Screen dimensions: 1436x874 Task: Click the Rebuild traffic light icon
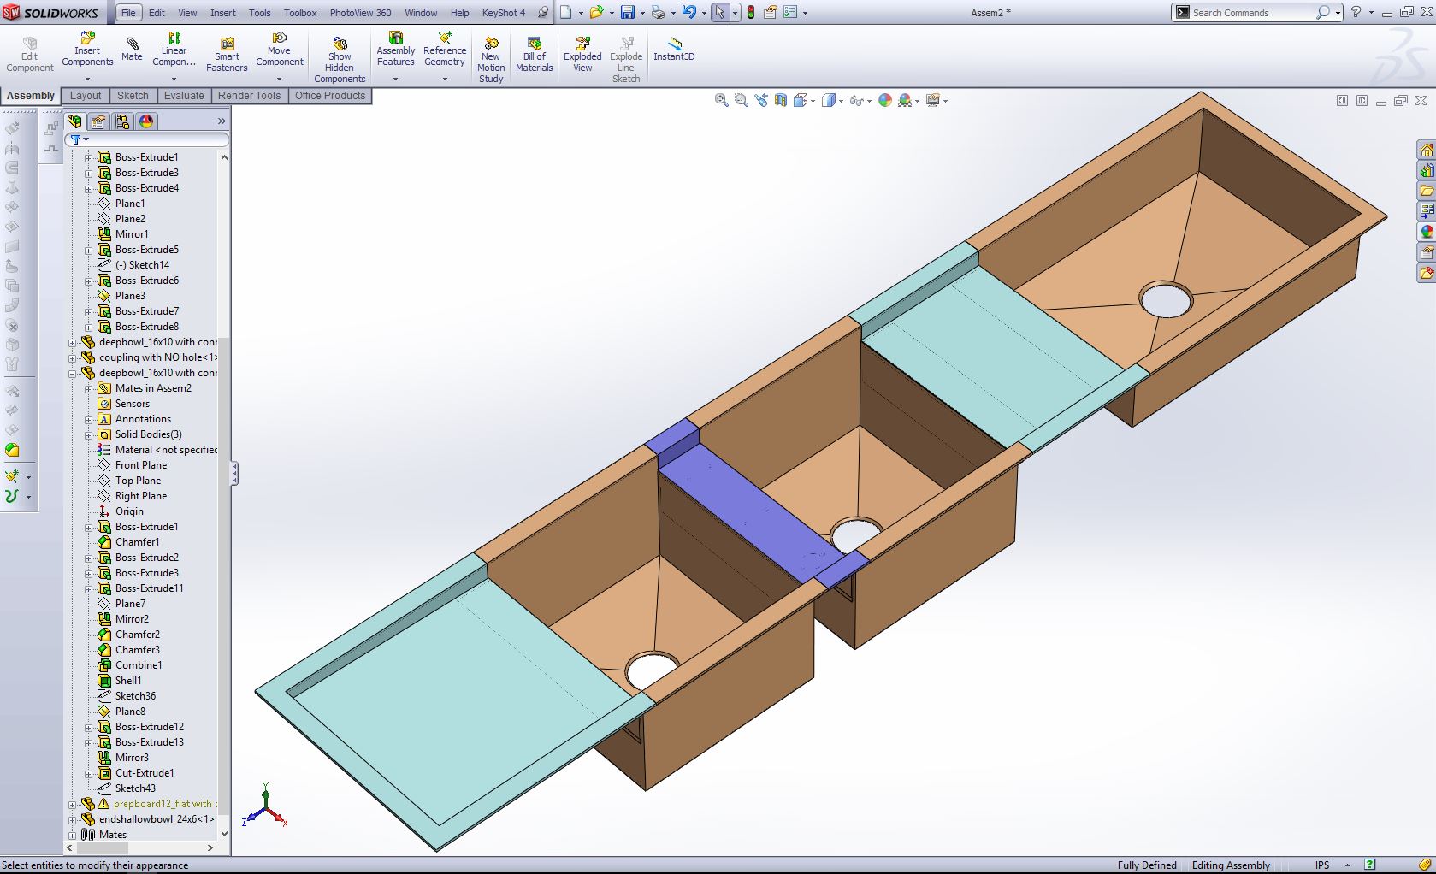click(751, 12)
